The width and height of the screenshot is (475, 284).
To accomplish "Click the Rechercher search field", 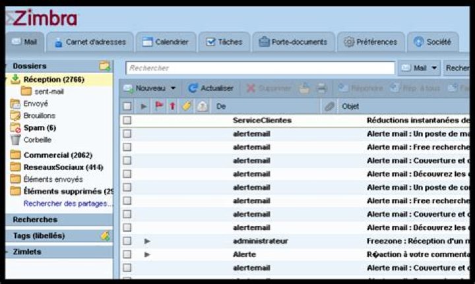I will (x=261, y=68).
